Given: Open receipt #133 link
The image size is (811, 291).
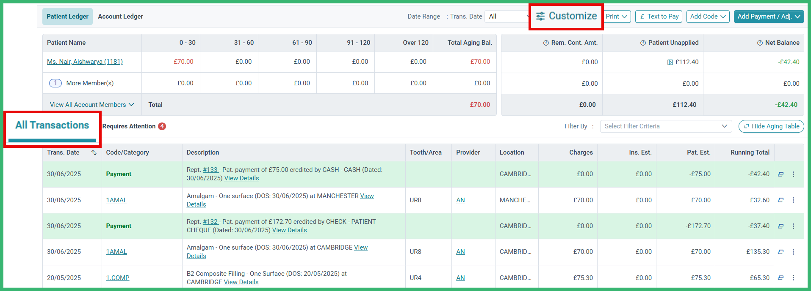Looking at the screenshot, I should [x=210, y=170].
